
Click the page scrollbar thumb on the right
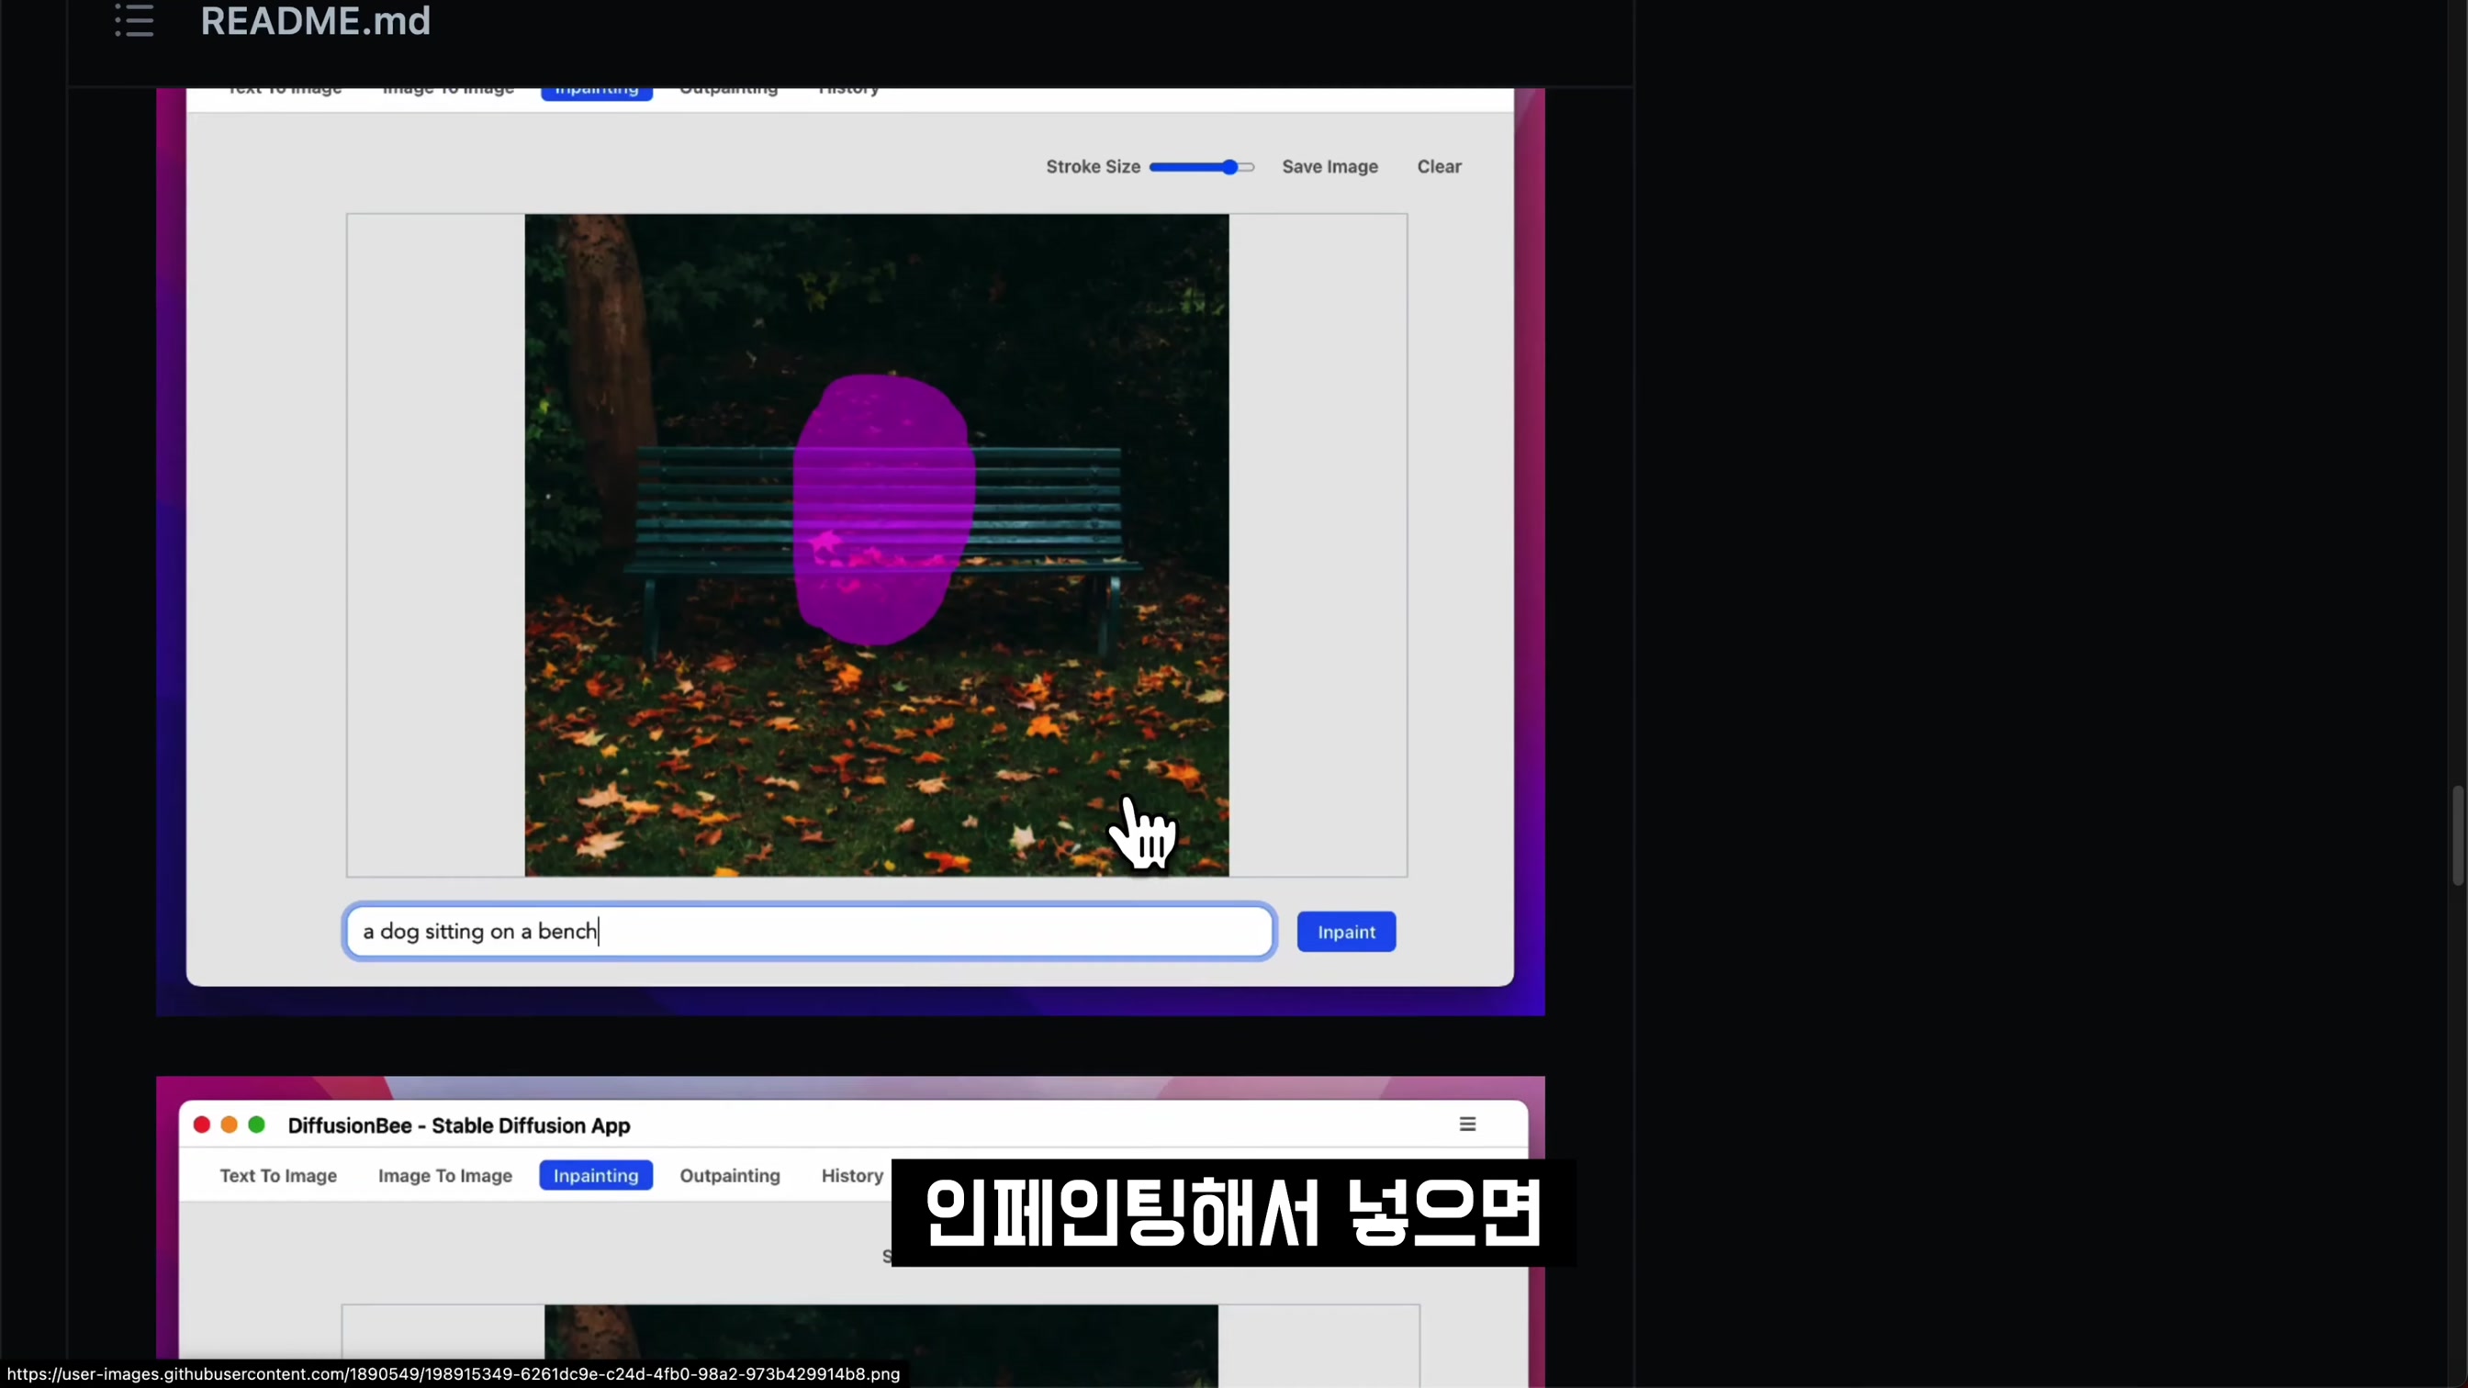[2458, 835]
